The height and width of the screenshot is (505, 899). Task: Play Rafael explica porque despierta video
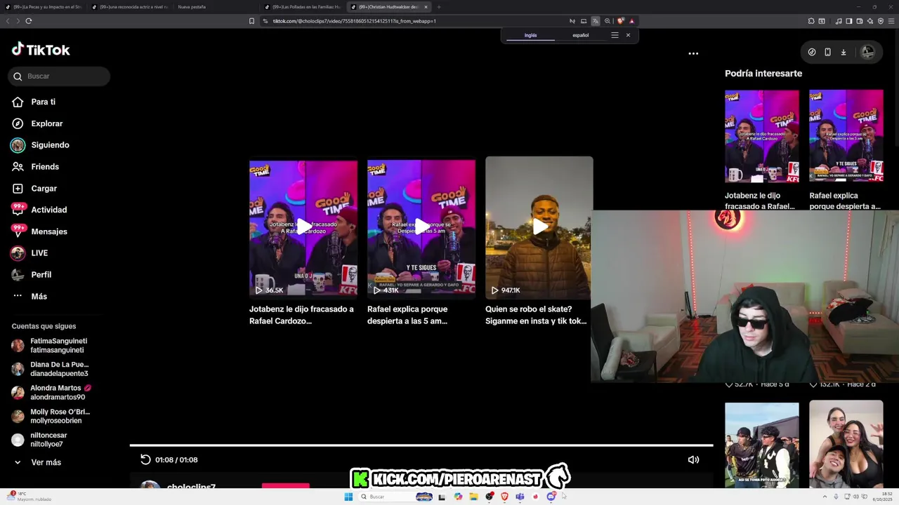(421, 227)
